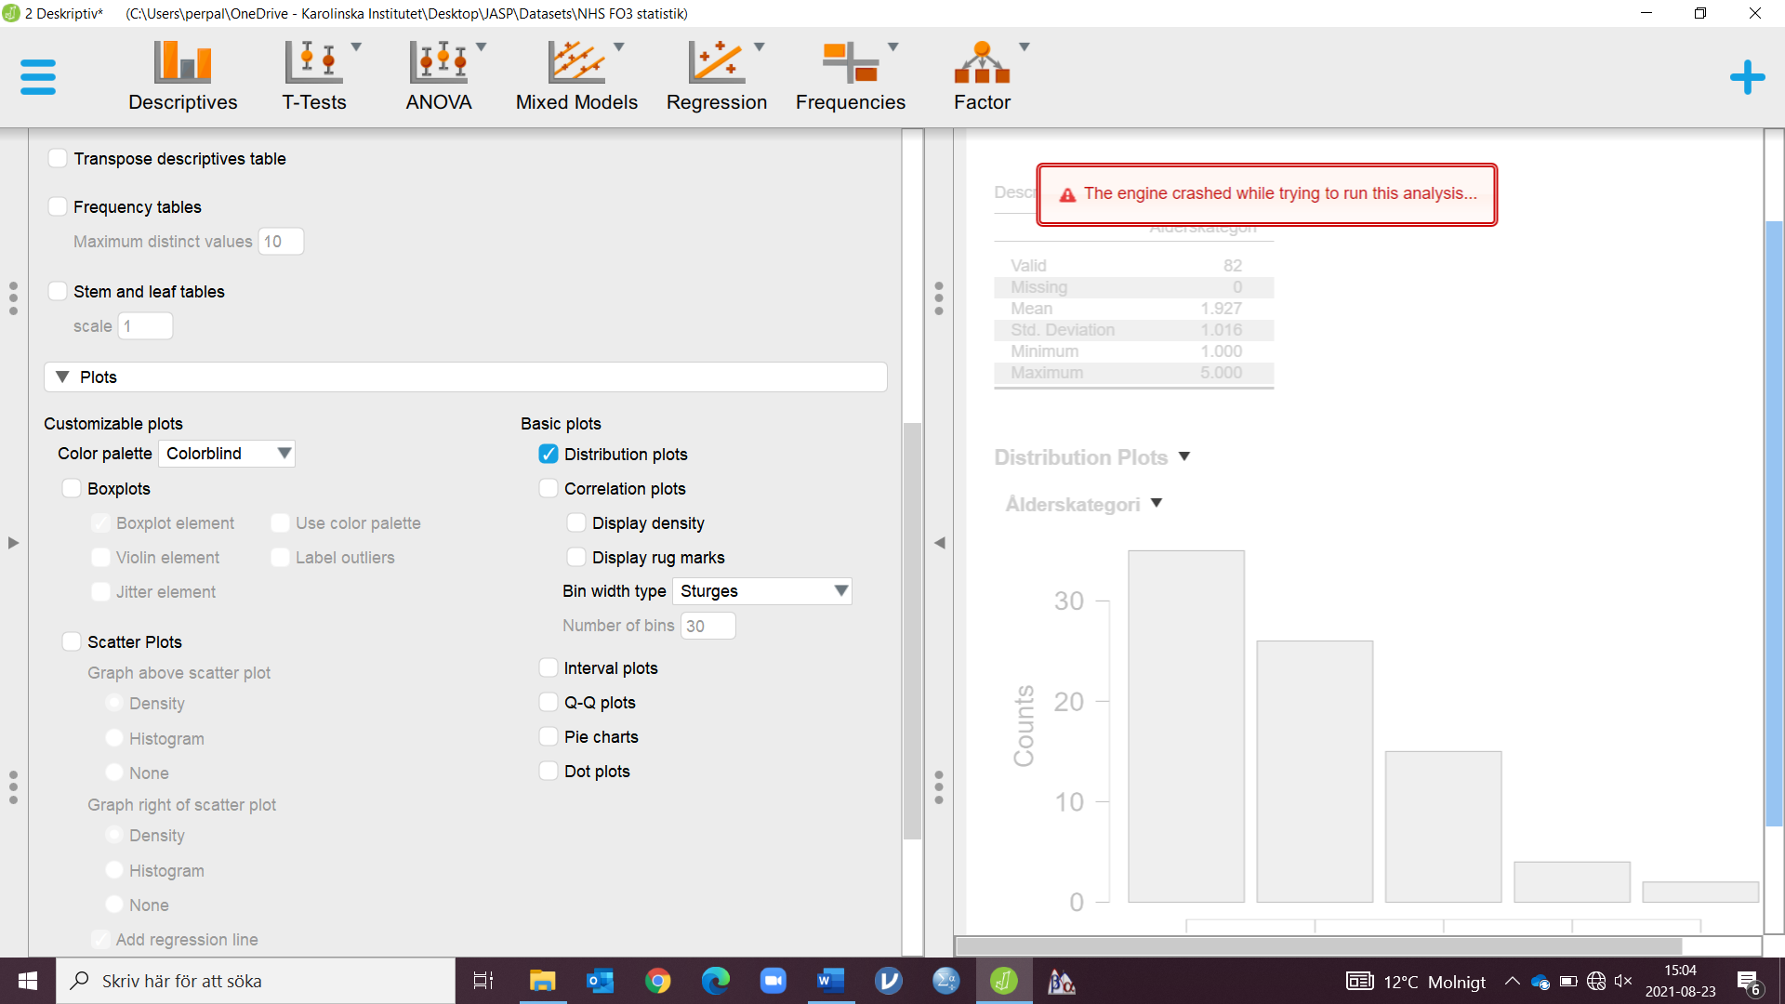Open the Frequencies analysis module
The height and width of the screenshot is (1004, 1785).
click(850, 74)
